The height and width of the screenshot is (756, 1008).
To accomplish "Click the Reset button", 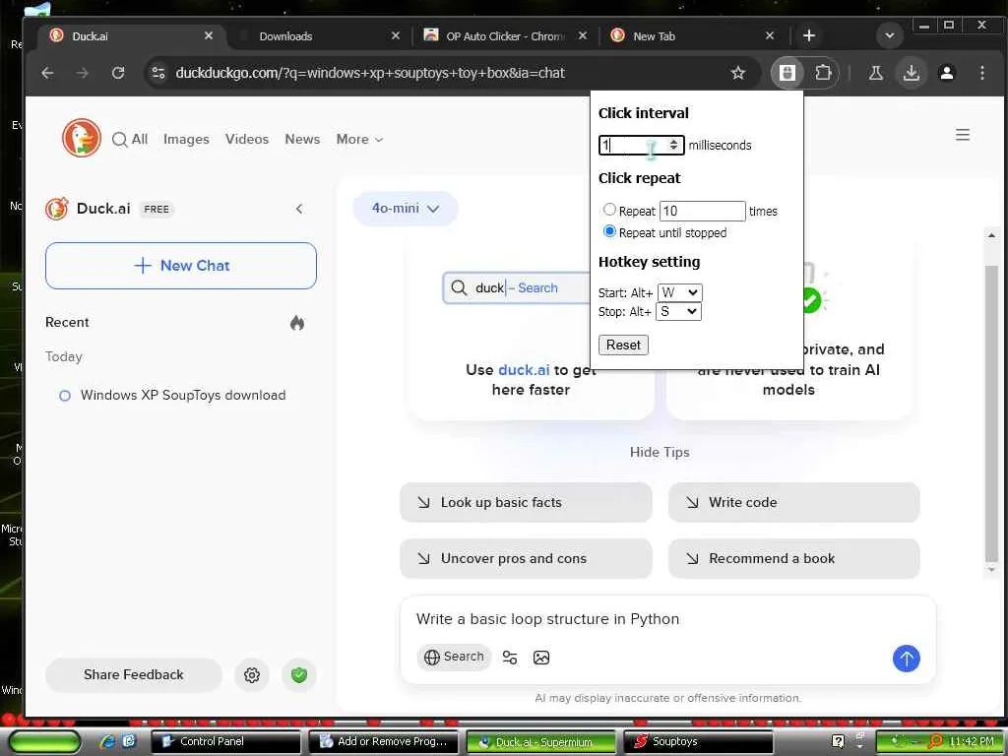I will [x=623, y=346].
